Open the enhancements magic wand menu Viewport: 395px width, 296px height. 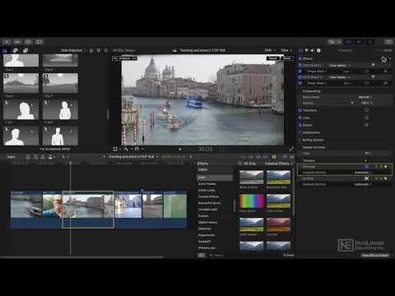click(127, 149)
